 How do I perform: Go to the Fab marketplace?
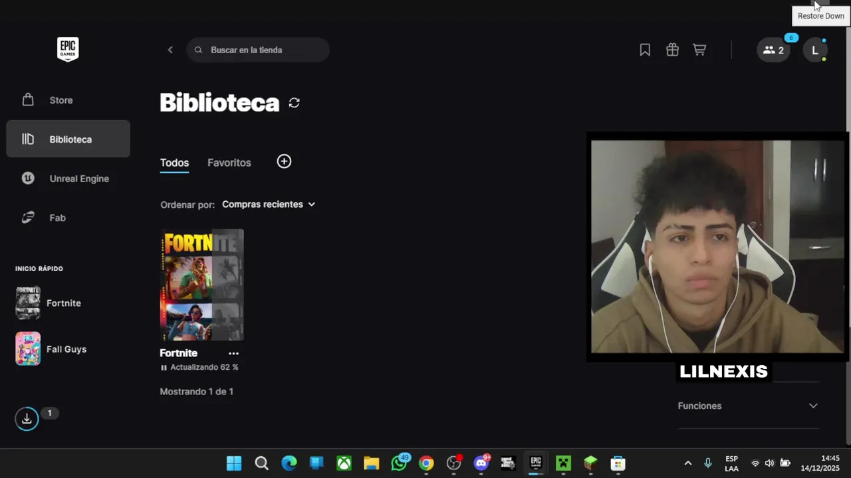(68, 217)
